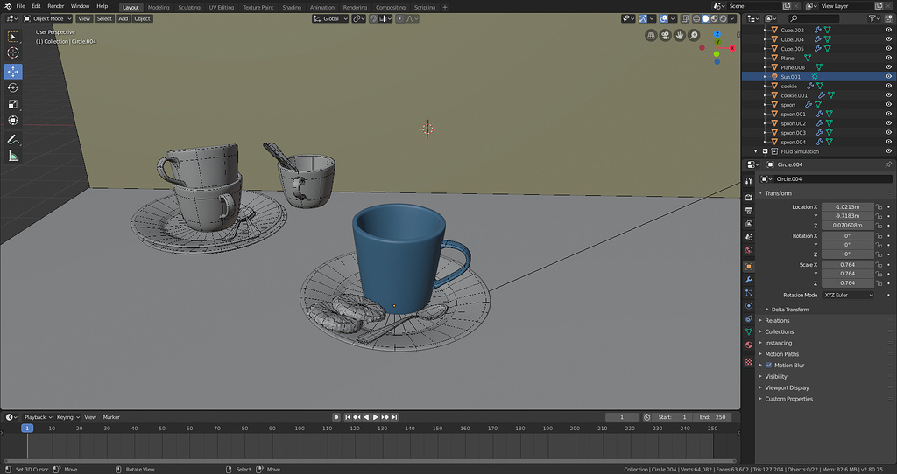Toggle visibility of cookie object

coord(888,87)
